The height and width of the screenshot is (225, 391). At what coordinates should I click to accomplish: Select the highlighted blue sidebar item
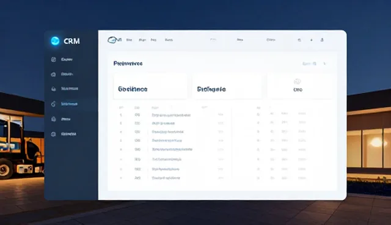click(69, 104)
